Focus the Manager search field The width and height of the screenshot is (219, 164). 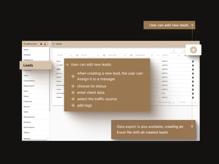pyautogui.click(x=170, y=55)
